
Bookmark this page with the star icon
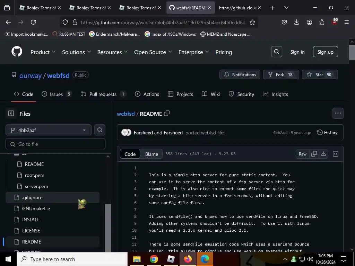252,22
